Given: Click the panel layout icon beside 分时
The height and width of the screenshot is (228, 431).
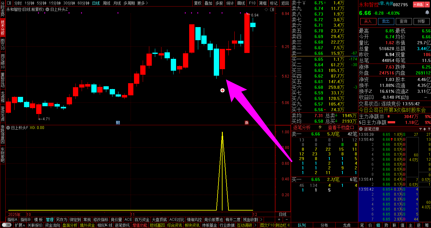Looking at the screenshot, I should [x=9, y=3].
